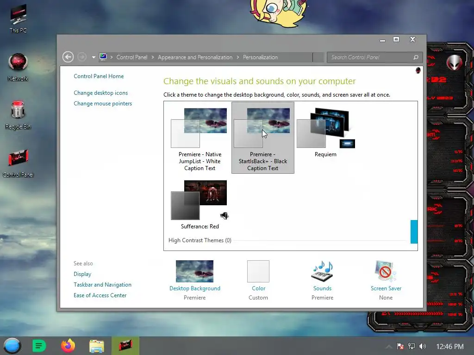
Task: Click Appearance and Personalization breadcrumb
Action: [195, 57]
